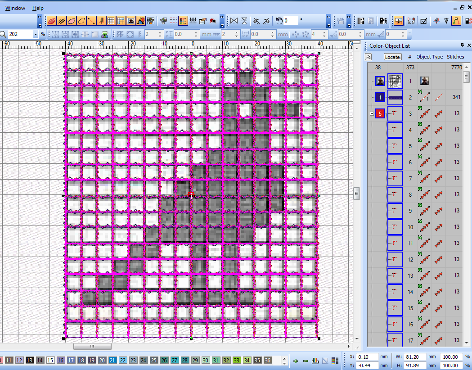This screenshot has width=472, height=370.
Task: Select the blue color block numbered 1
Action: [x=380, y=97]
